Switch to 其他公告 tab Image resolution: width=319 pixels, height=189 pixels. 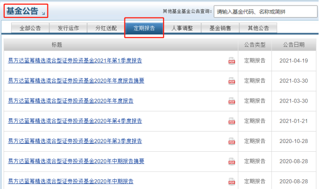tap(258, 28)
